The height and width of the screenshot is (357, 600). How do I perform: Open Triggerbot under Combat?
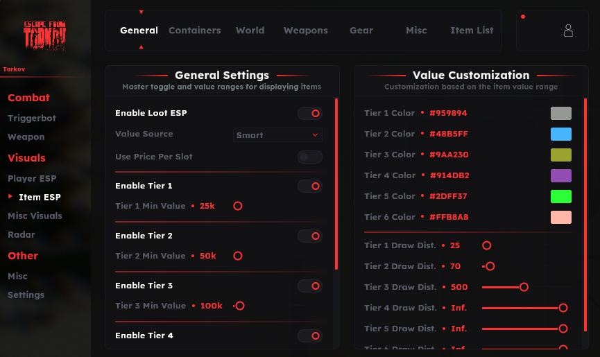[x=32, y=118]
